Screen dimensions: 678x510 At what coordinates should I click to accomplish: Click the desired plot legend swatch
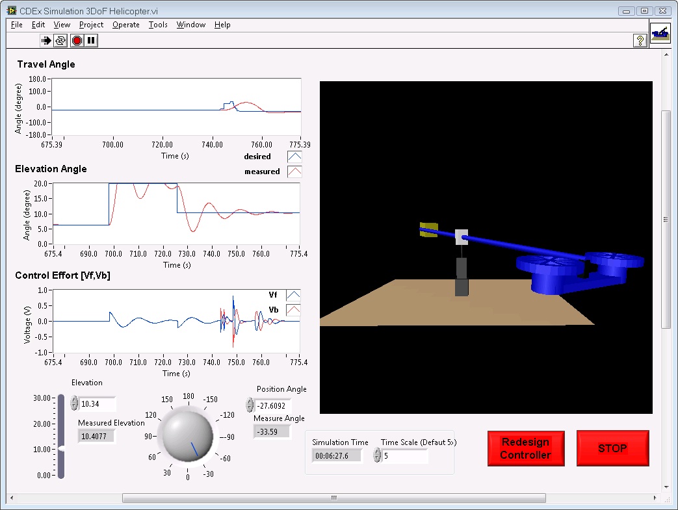click(294, 157)
